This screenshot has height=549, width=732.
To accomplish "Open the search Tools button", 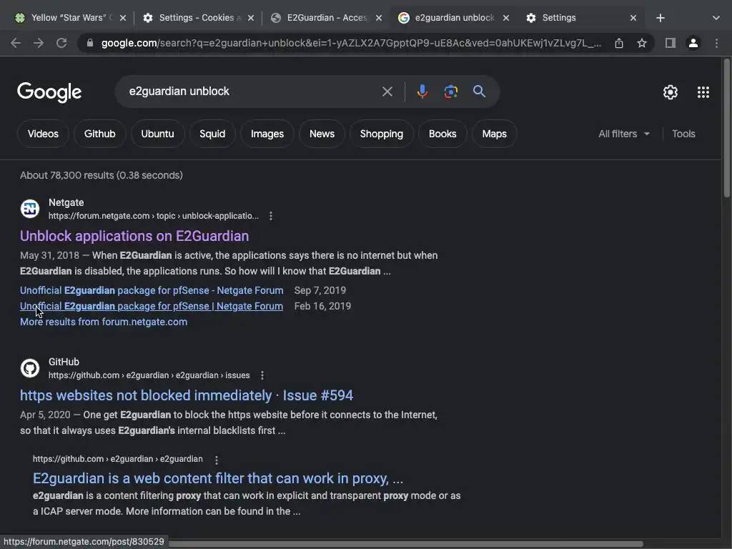I will (x=683, y=134).
